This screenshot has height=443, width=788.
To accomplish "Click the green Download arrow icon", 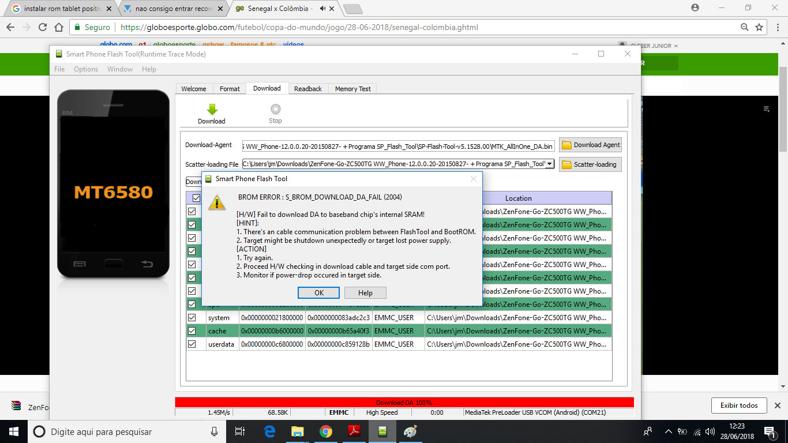I will [212, 109].
